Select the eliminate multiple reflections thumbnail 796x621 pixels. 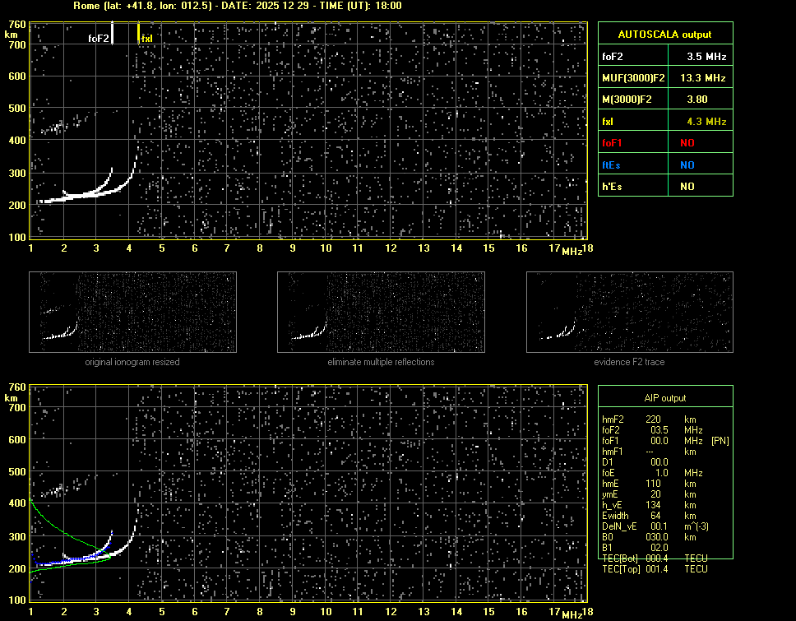[x=381, y=312]
